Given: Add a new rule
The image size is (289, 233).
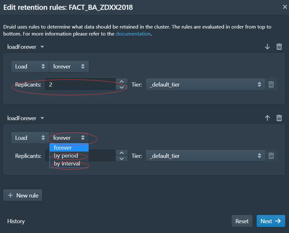Looking at the screenshot, I should [23, 195].
